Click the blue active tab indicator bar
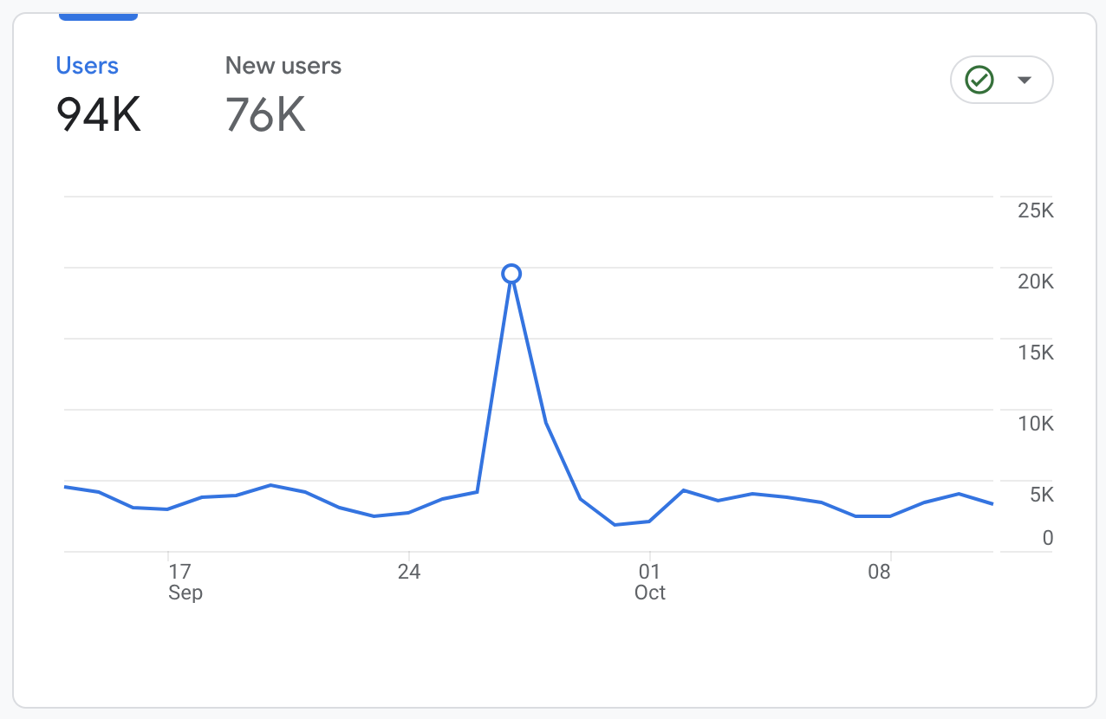 98,16
